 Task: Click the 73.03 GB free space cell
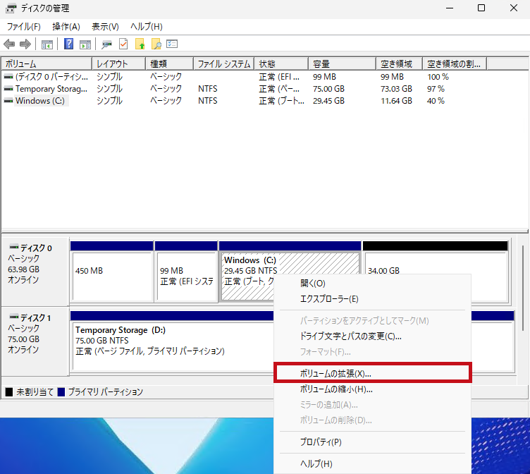pyautogui.click(x=396, y=89)
